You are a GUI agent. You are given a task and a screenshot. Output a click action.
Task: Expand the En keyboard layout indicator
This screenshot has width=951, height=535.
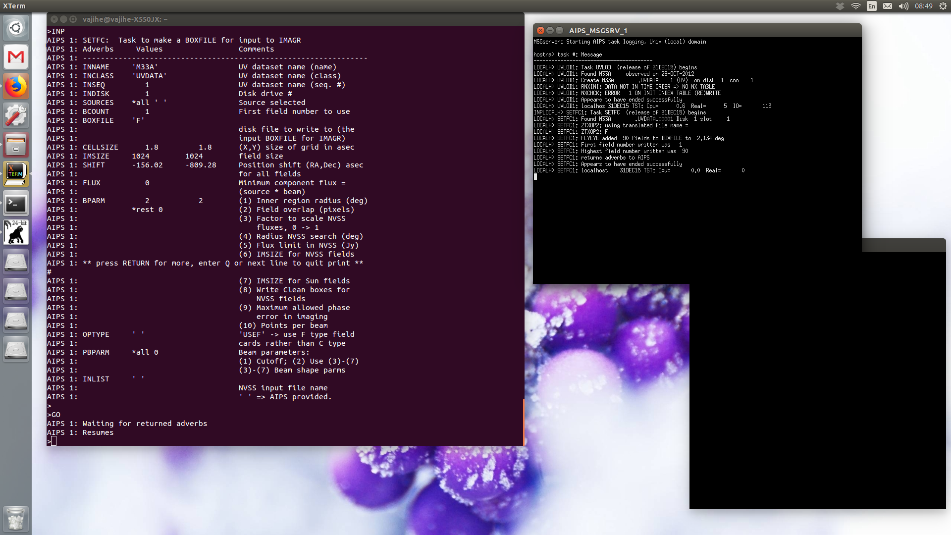pos(872,6)
